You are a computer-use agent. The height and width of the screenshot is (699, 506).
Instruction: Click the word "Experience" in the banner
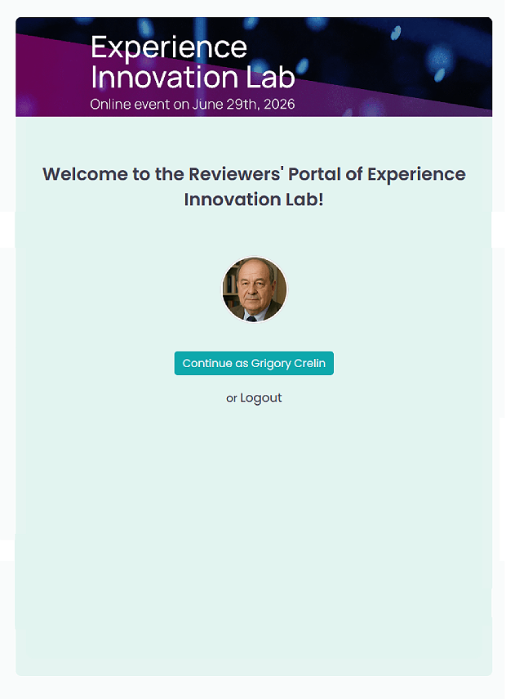pyautogui.click(x=169, y=47)
